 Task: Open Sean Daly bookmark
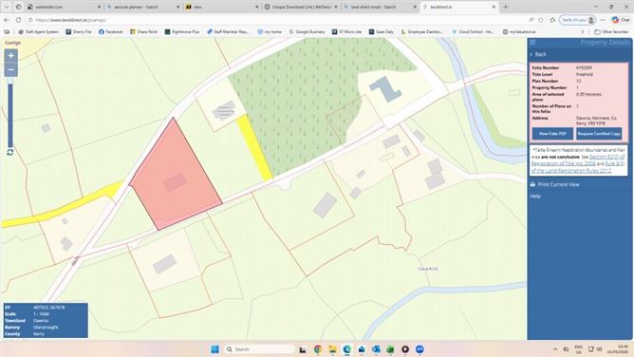point(382,31)
